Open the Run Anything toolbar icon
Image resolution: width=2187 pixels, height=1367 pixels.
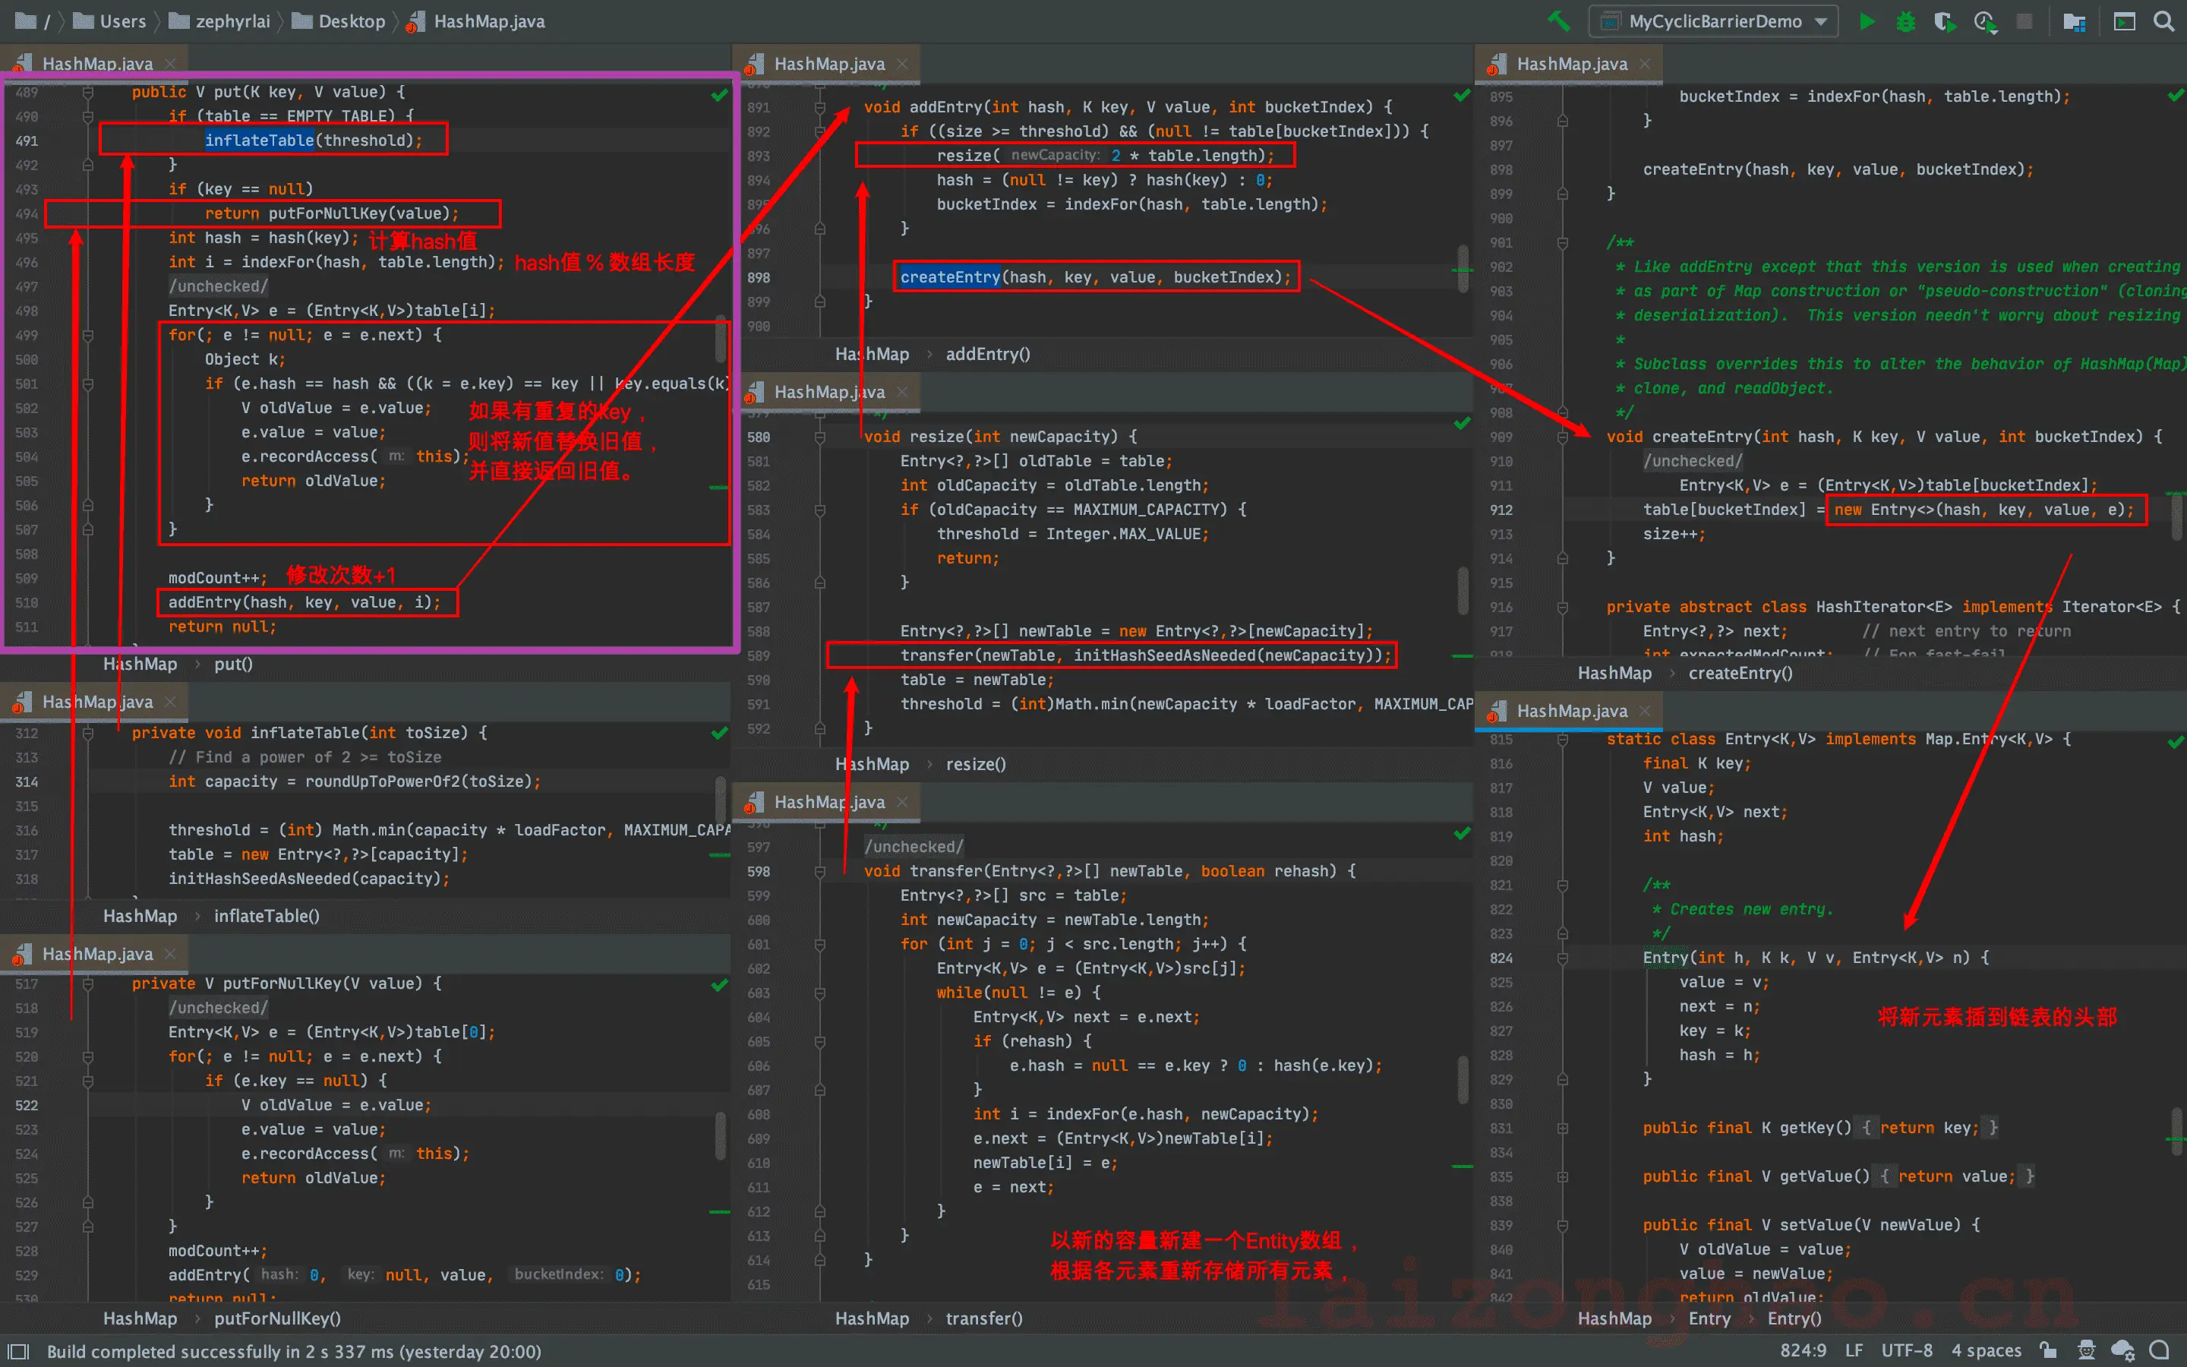[2124, 21]
